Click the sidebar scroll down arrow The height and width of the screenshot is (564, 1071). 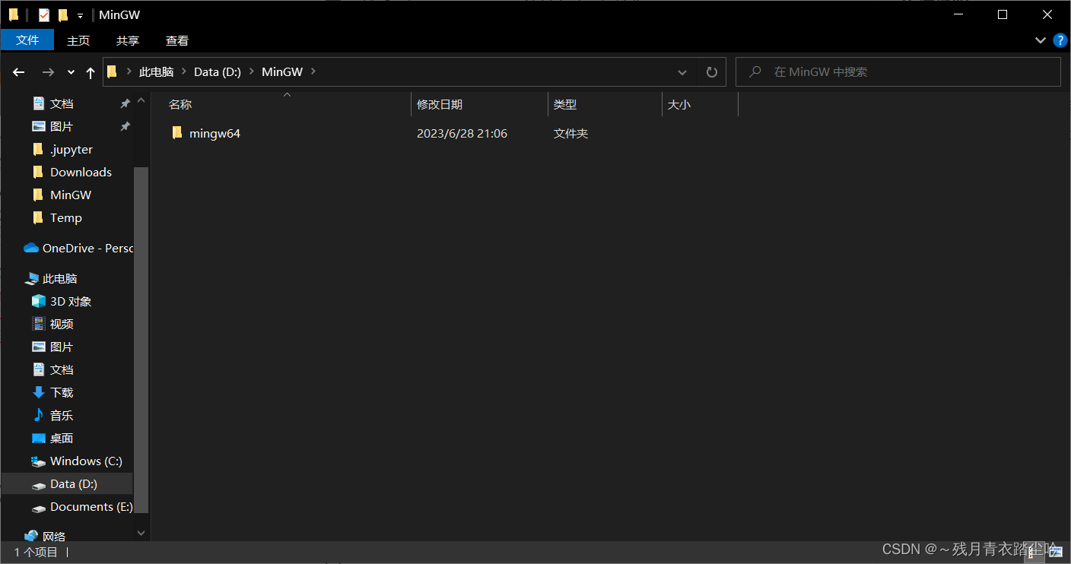[141, 534]
